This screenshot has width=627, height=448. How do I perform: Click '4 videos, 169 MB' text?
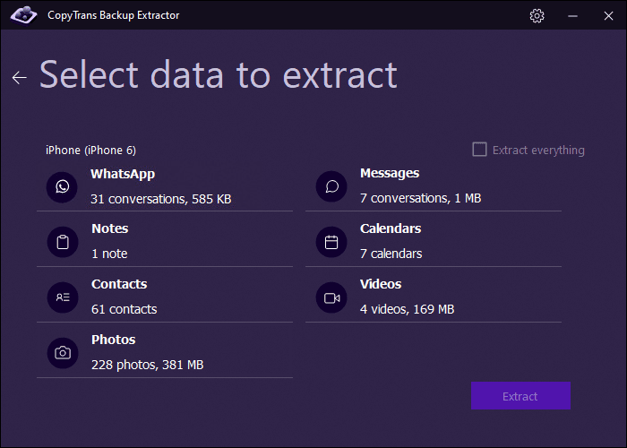(407, 309)
